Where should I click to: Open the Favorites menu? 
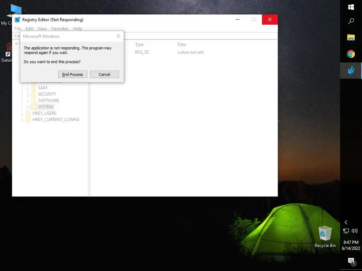pos(60,29)
